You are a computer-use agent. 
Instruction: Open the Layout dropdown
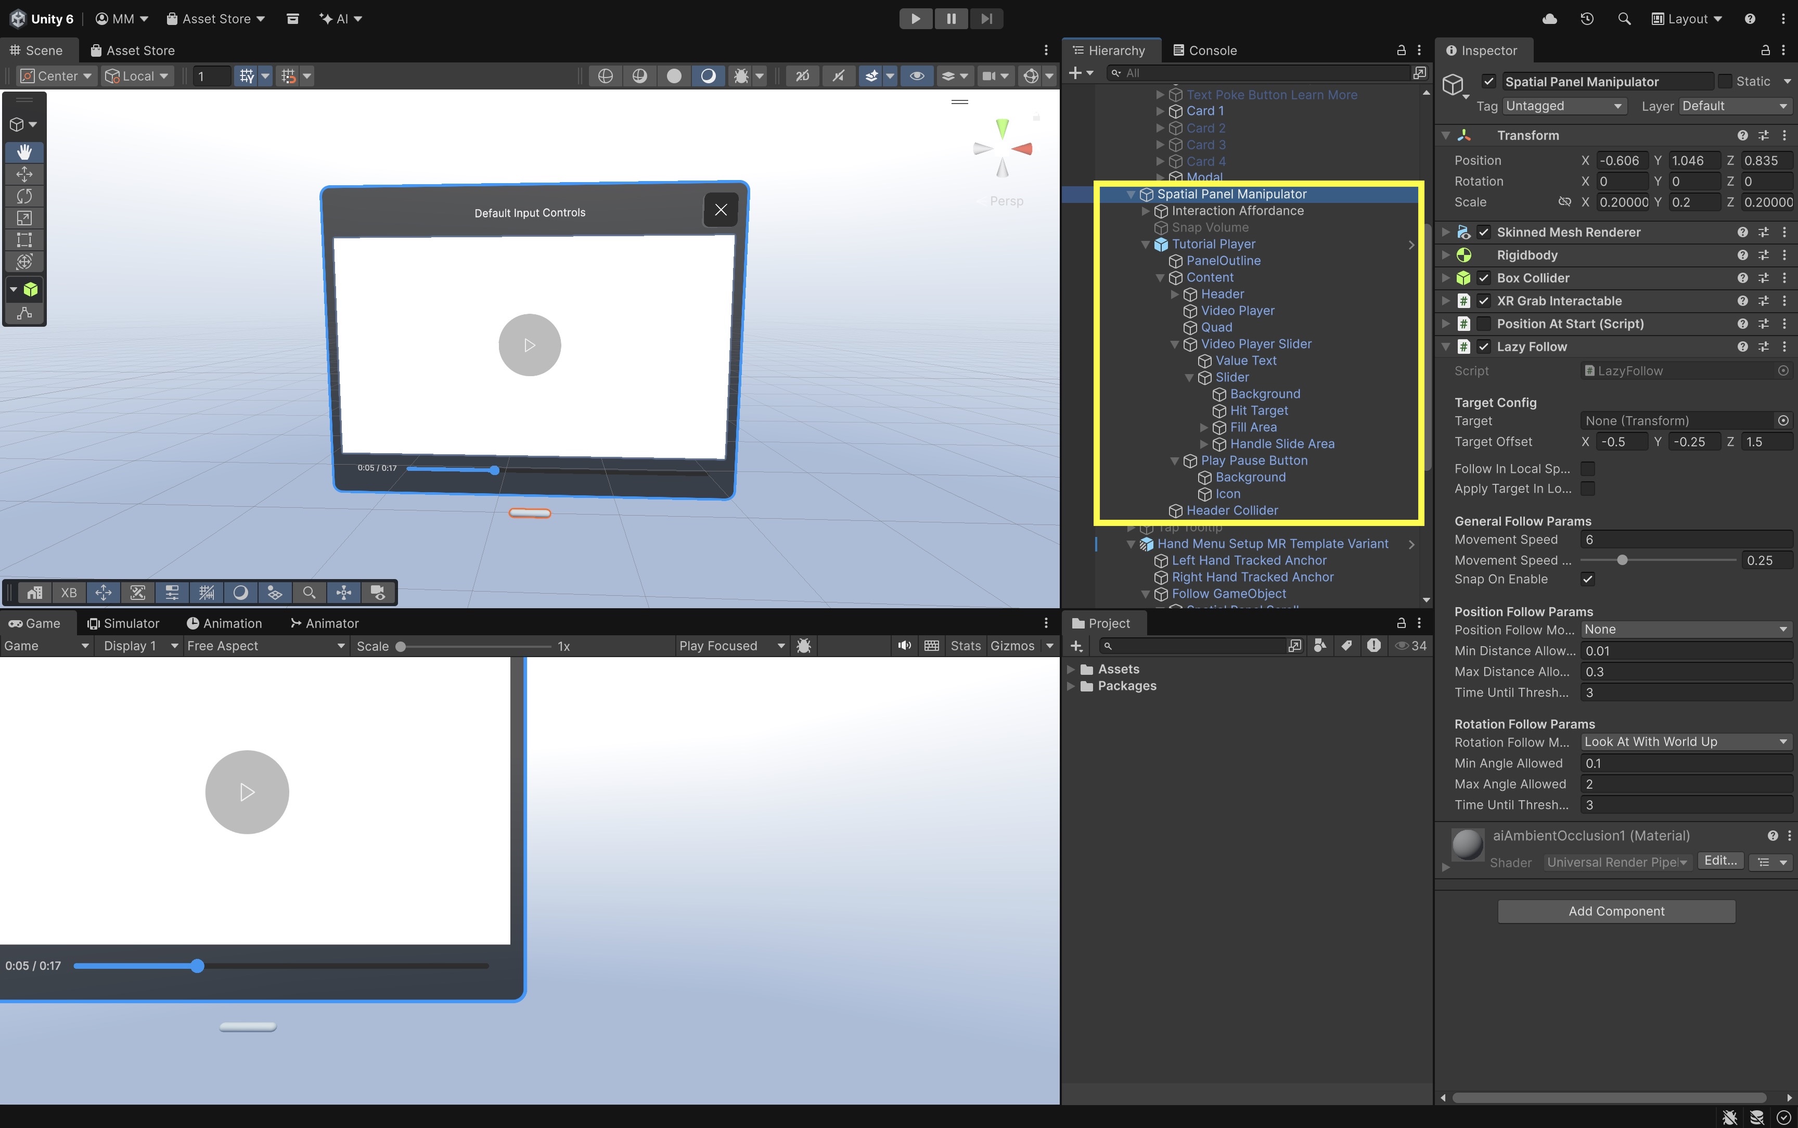(1687, 19)
